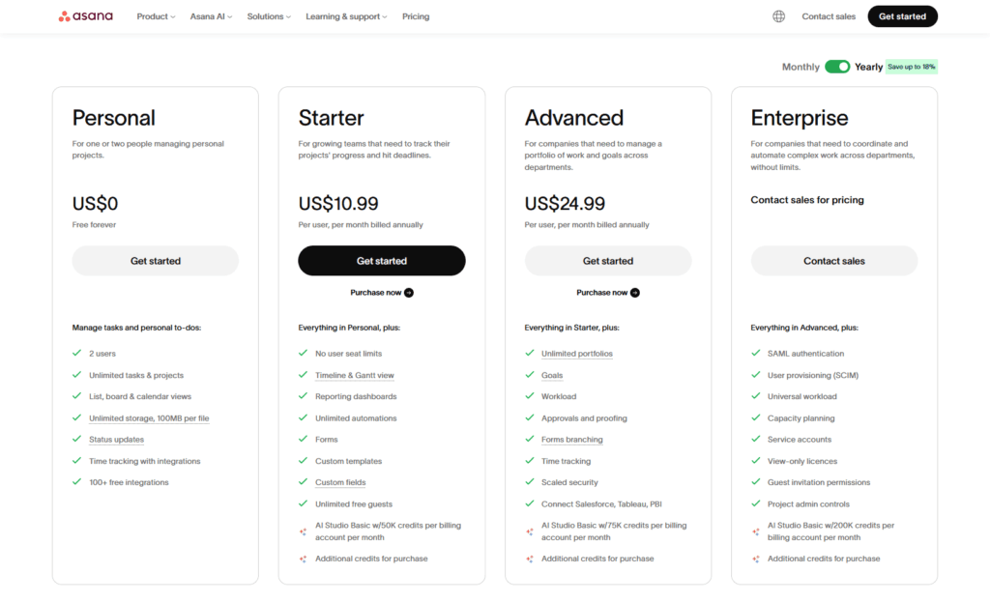Open the Status updates link

[x=116, y=440]
